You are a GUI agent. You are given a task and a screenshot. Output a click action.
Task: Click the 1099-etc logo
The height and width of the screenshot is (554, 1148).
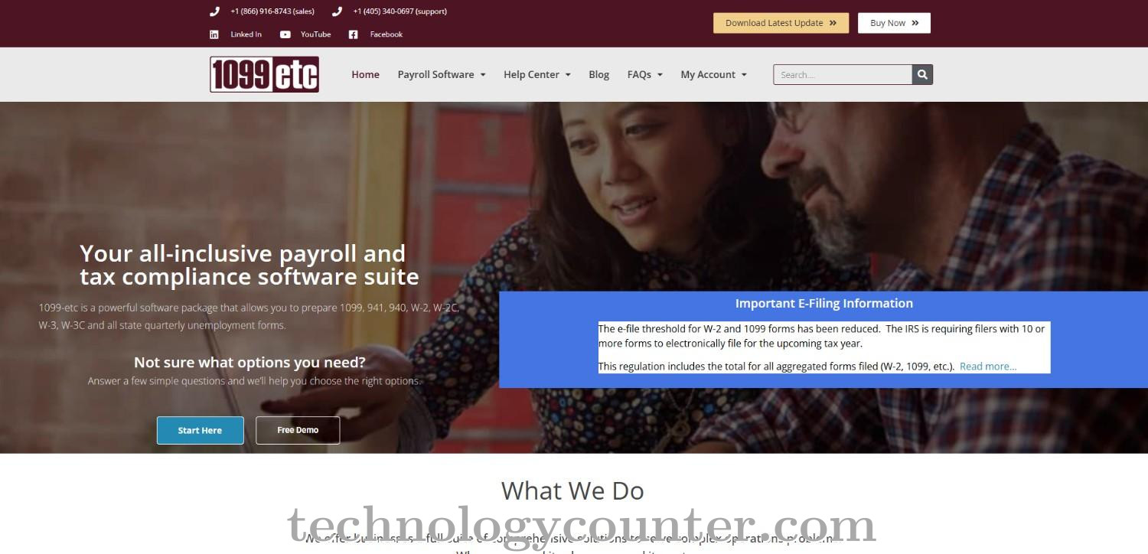pyautogui.click(x=265, y=74)
